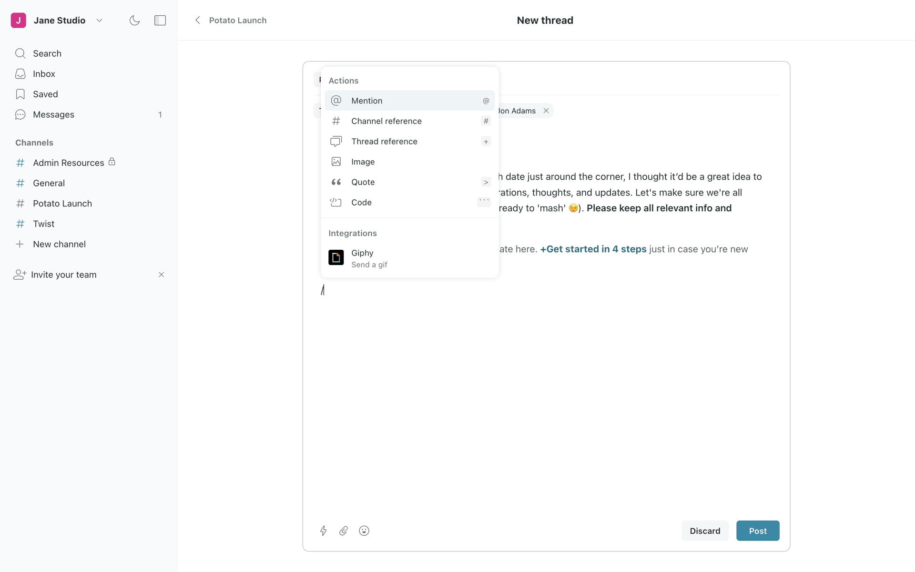Click the Channels section header
Screen dimensions: 915x572
(34, 143)
